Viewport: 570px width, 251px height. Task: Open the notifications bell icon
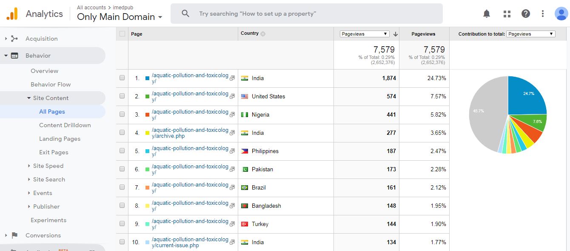(487, 14)
